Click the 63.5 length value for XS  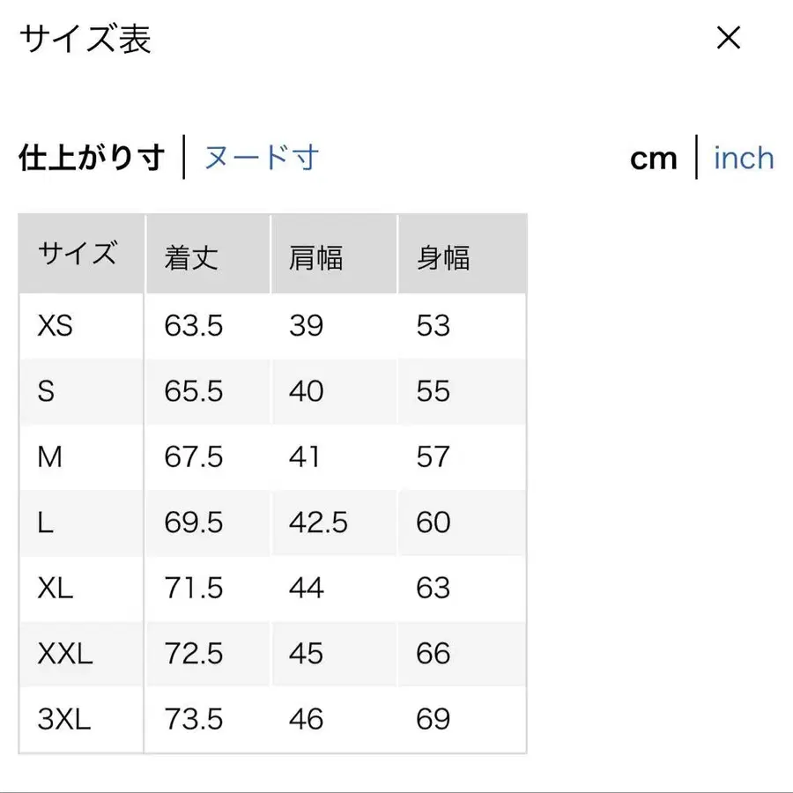tap(194, 326)
